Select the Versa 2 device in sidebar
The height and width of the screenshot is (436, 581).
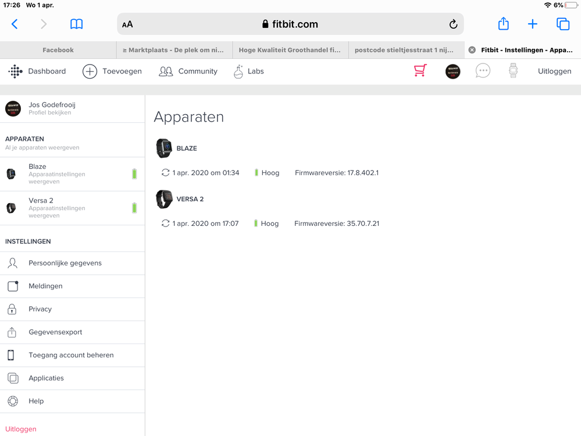tap(72, 208)
